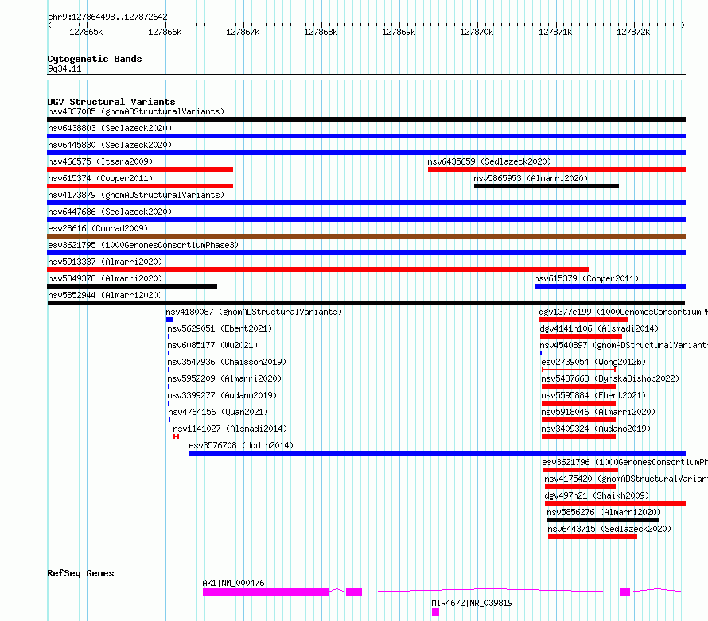Open variant nsv6447686 (Sedlazeck2020)
Screen dimensions: 708x621
coord(110,212)
